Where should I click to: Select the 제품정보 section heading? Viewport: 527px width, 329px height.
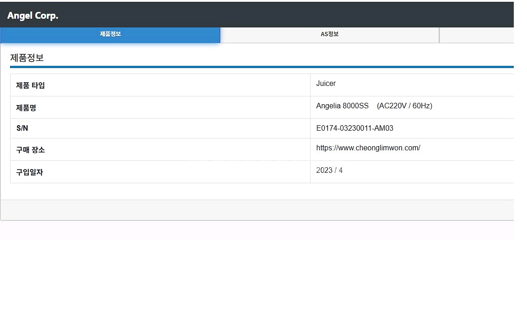tap(27, 58)
